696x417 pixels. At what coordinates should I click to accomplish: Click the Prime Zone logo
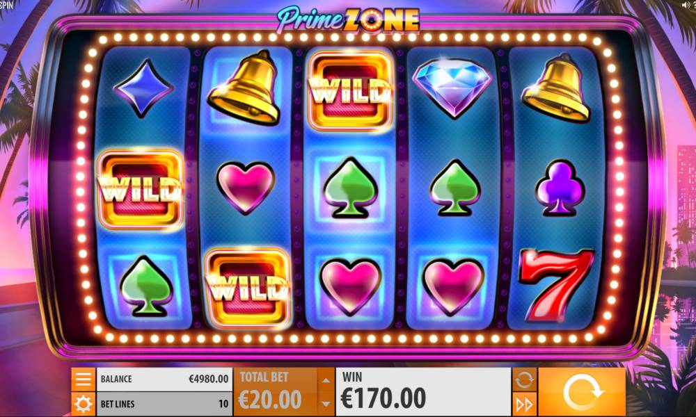[349, 20]
